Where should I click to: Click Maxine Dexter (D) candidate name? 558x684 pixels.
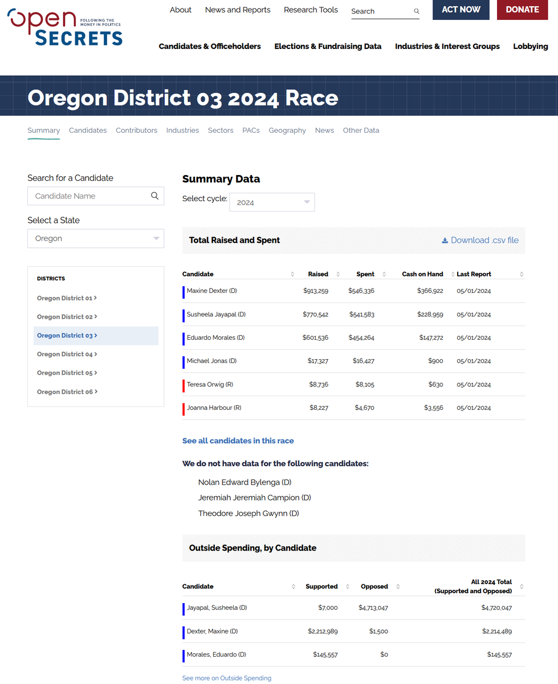tap(212, 291)
